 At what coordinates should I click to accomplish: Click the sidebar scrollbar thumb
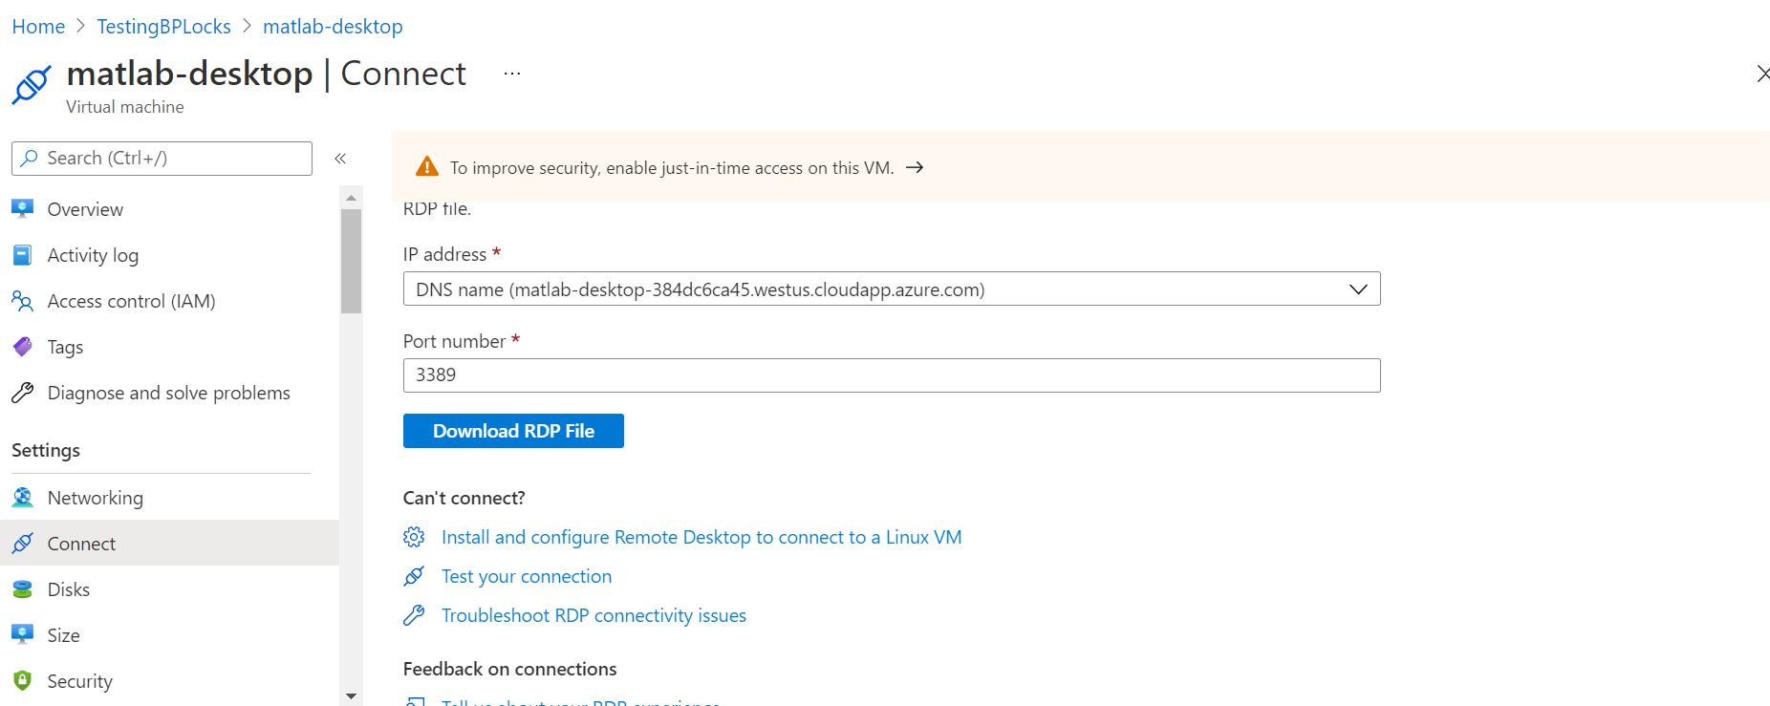click(x=351, y=261)
